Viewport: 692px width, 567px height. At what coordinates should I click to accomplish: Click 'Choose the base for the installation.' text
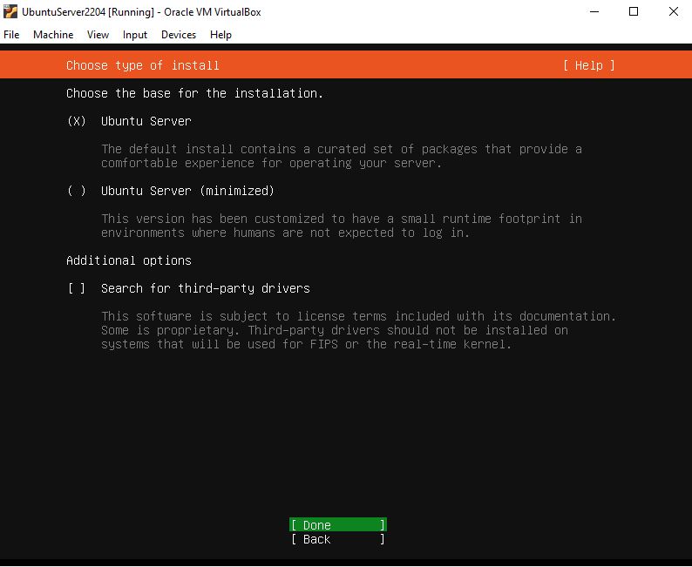point(194,93)
